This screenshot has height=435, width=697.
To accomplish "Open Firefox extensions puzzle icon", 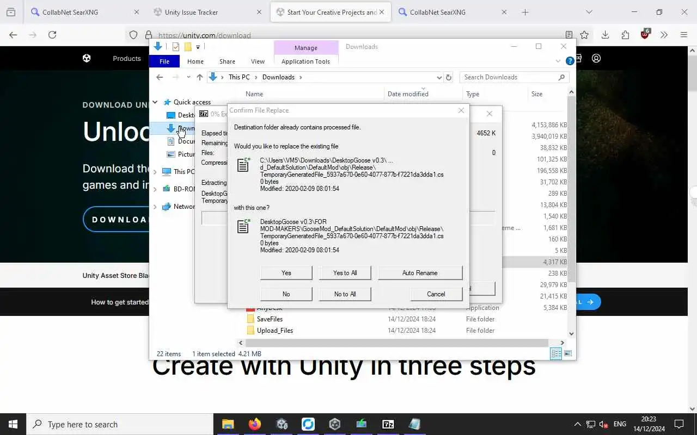I will coord(625,35).
